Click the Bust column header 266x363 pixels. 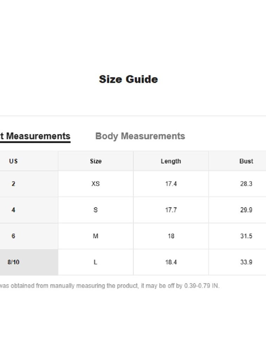point(246,161)
